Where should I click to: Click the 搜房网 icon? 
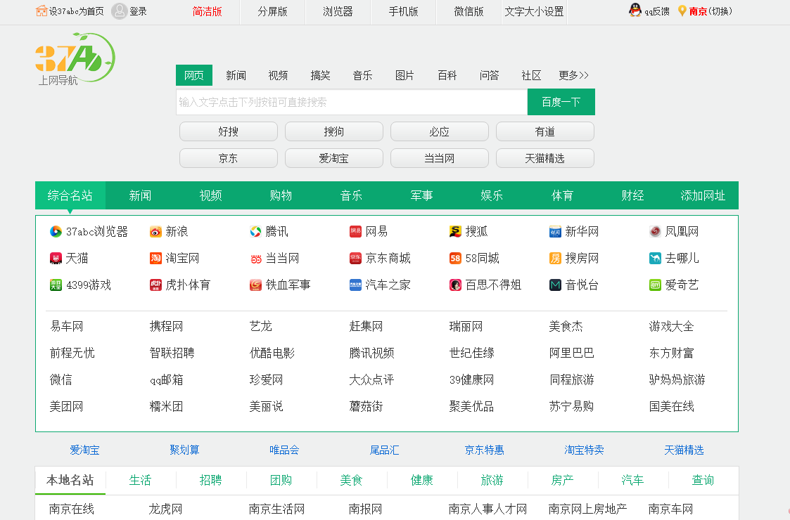pyautogui.click(x=555, y=258)
